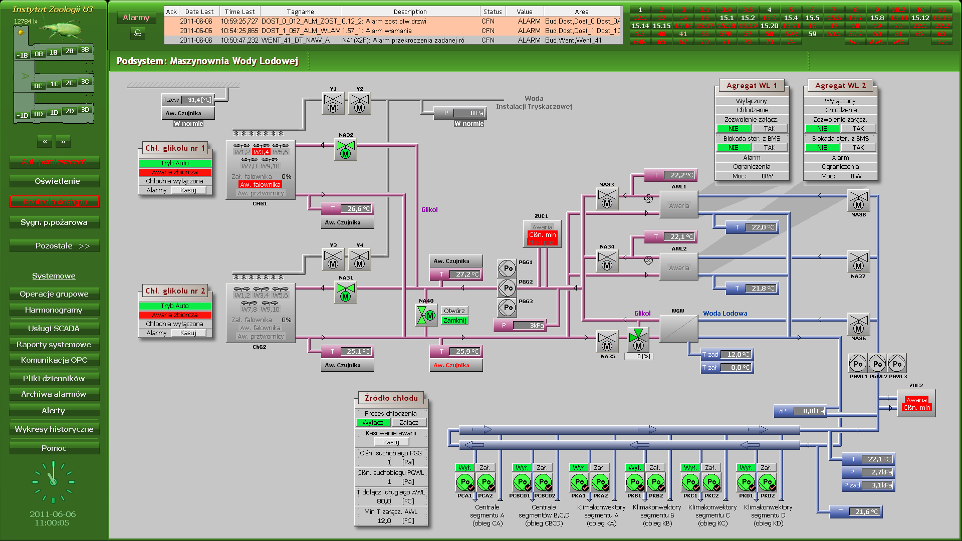
Task: Switch Proces chłodzenia to Wyłącz
Action: click(x=373, y=423)
